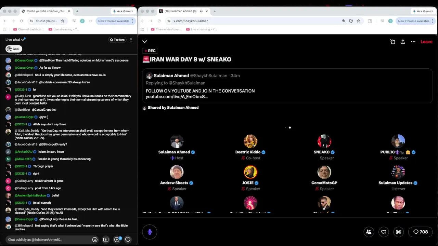
Task: Open the scissors clip icon in Space
Action: coord(399,232)
